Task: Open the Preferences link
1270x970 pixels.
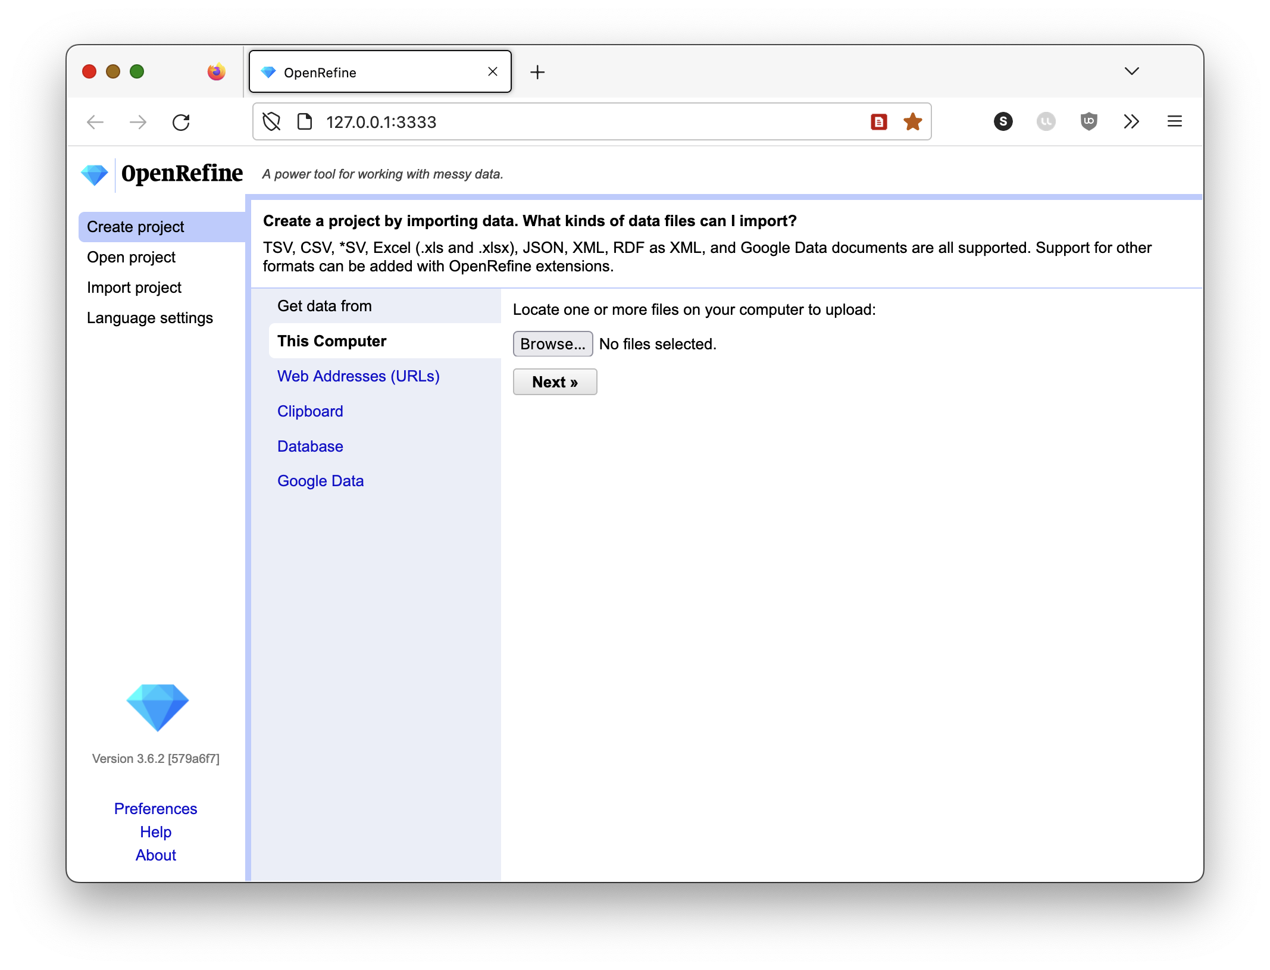Action: (x=155, y=809)
